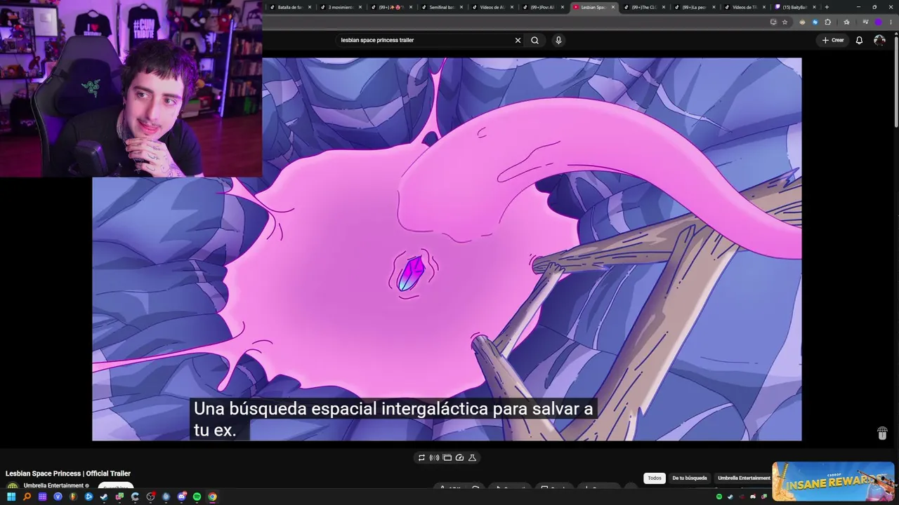Click the video player showing the pink blob
Viewport: 899px width, 505px height.
point(447,249)
